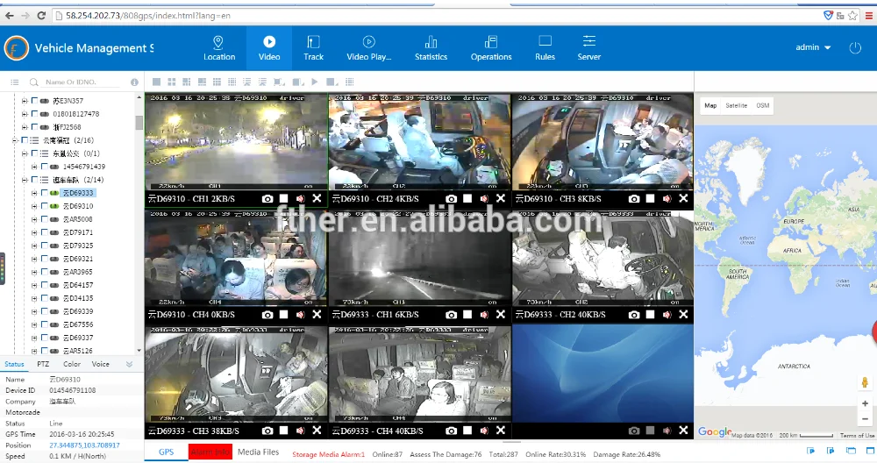
Task: Check the box for vehicle 云D69310
Action: tap(44, 206)
